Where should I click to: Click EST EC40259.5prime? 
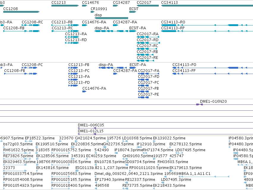101,156
